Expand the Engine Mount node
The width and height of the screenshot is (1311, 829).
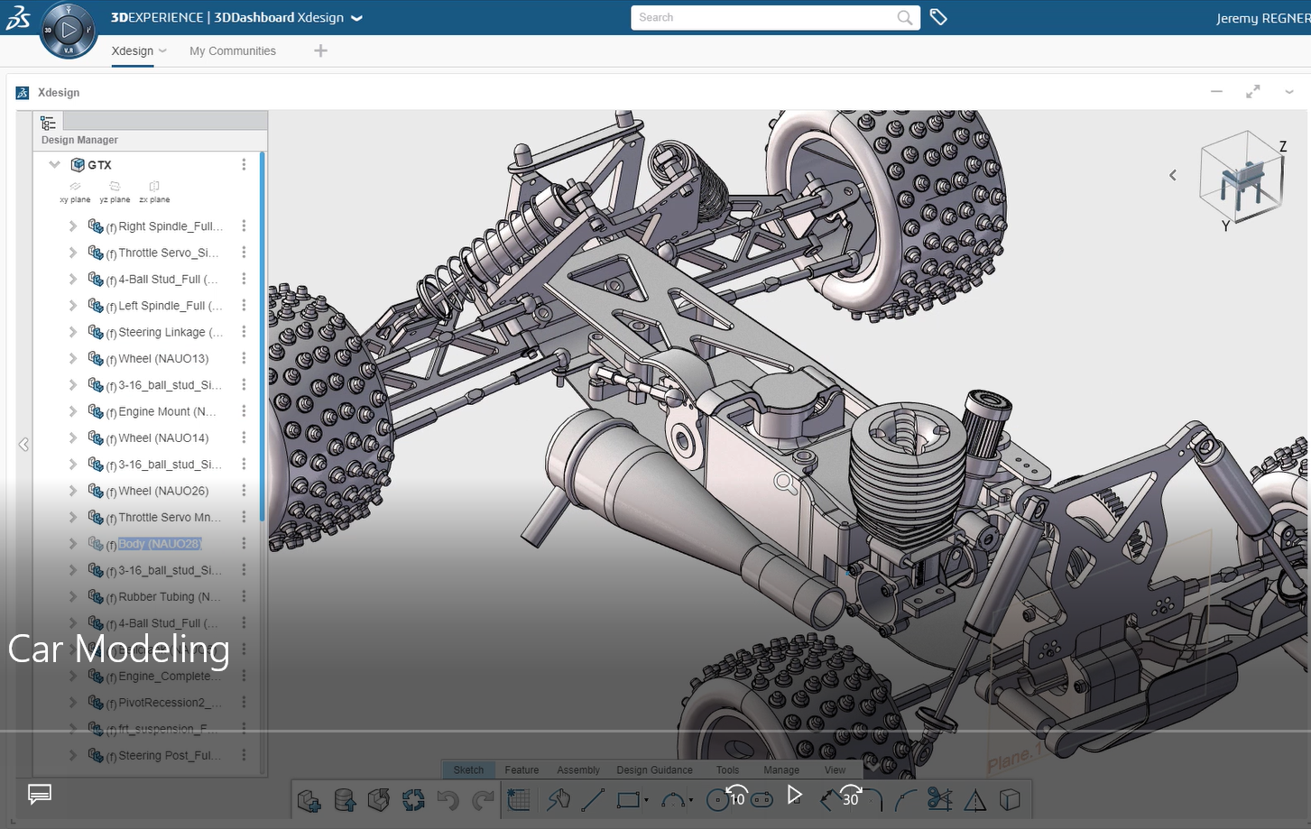coord(73,411)
